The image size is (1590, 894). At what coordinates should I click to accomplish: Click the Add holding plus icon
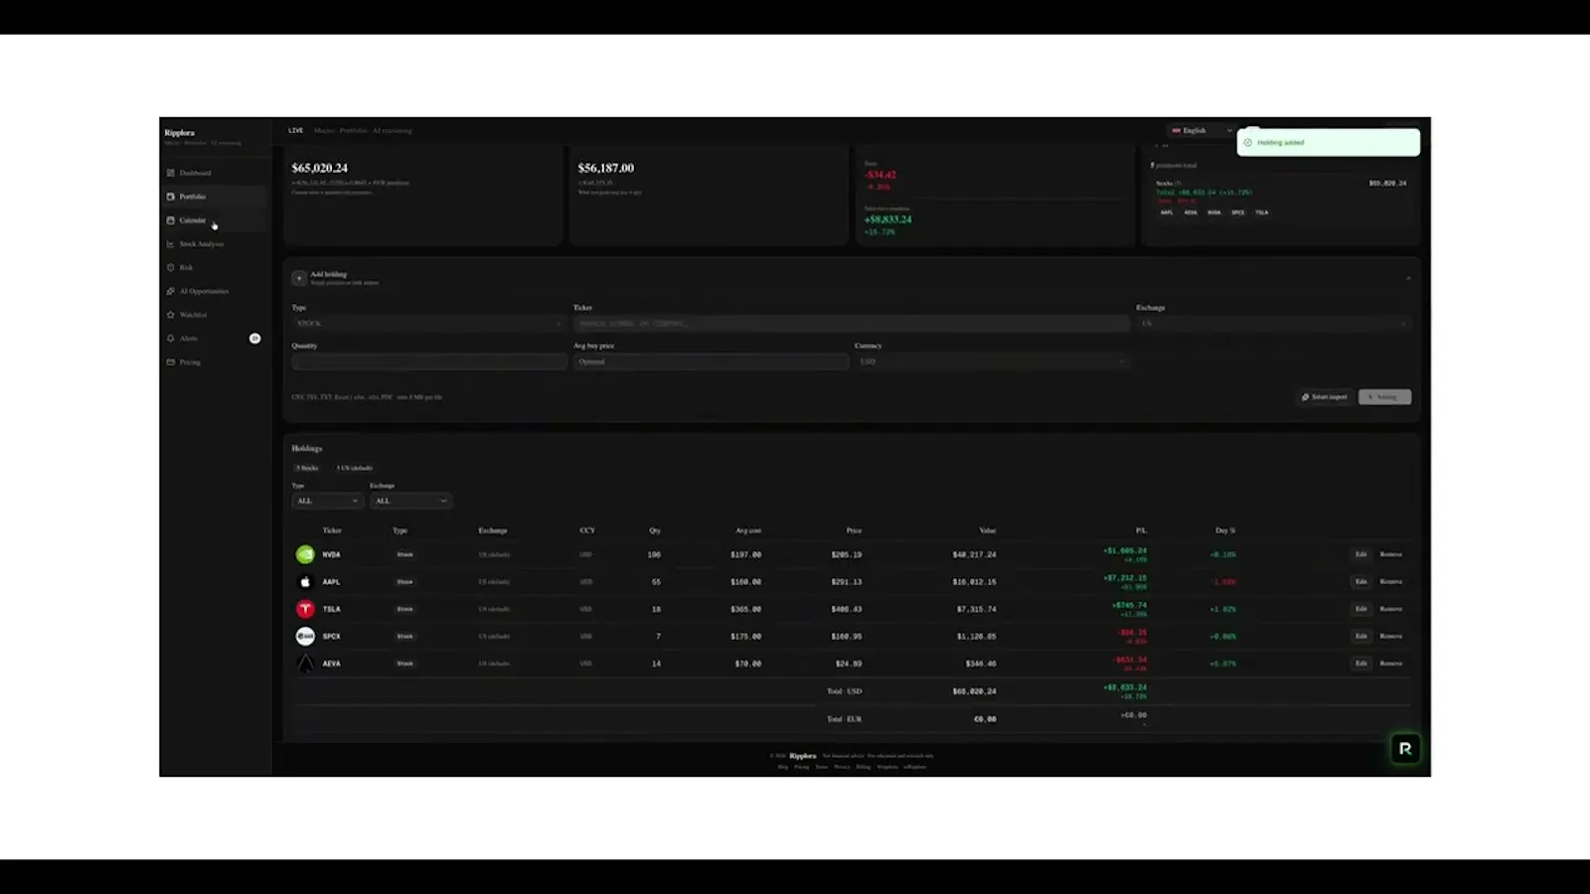299,278
